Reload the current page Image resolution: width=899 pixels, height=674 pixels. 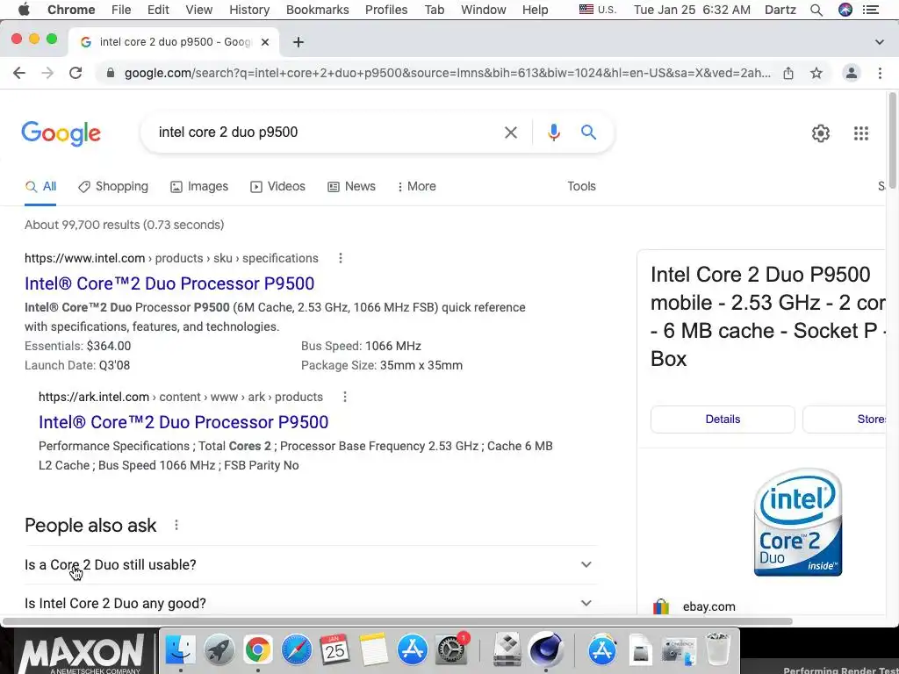76,73
